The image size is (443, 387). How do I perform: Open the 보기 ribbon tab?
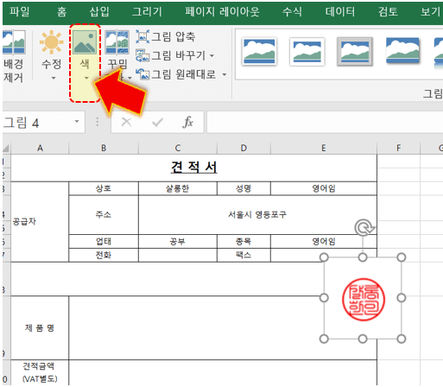pyautogui.click(x=431, y=12)
